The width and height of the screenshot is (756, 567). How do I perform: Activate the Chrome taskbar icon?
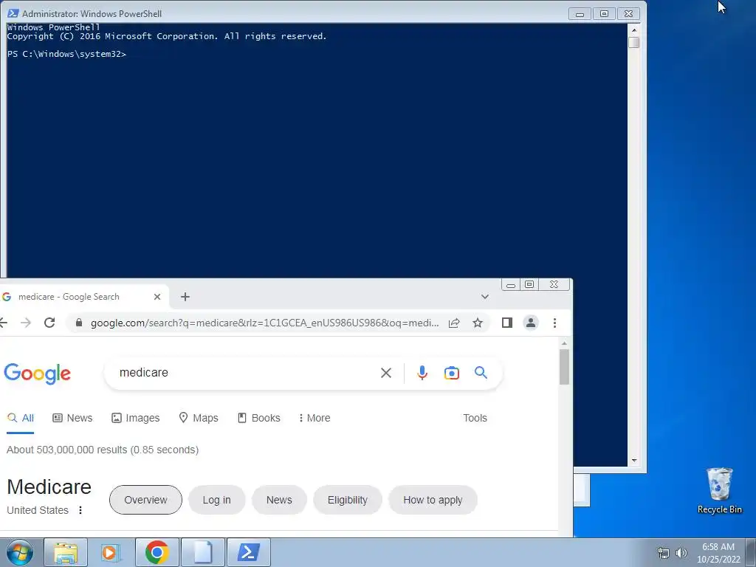pos(157,552)
